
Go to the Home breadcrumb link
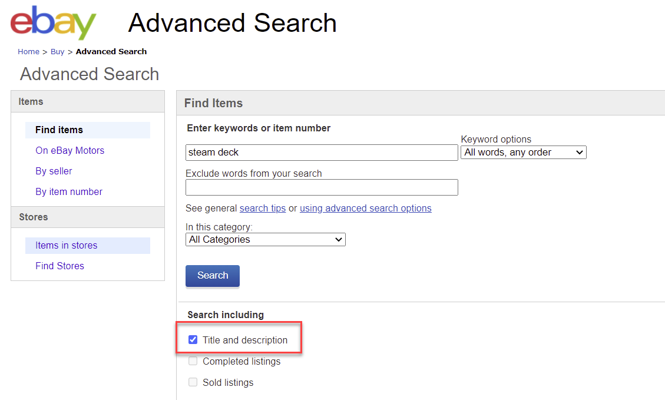(28, 52)
